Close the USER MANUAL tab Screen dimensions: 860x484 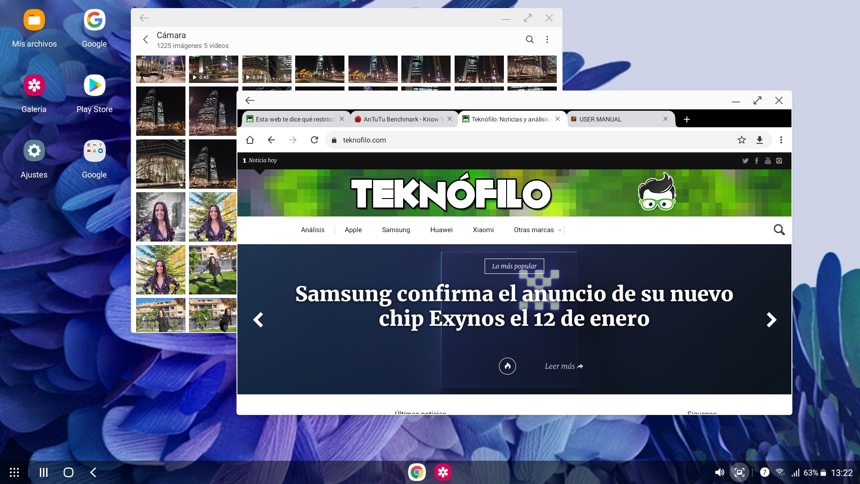click(666, 119)
